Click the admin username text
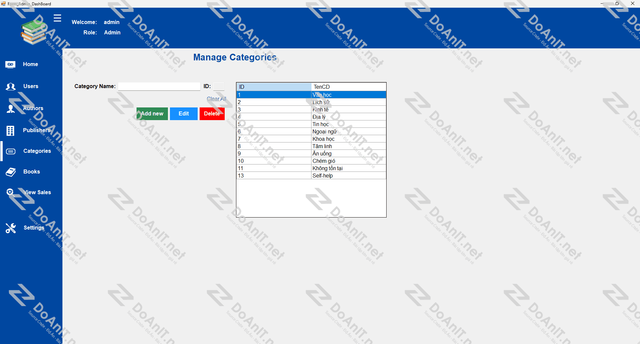 pos(112,22)
